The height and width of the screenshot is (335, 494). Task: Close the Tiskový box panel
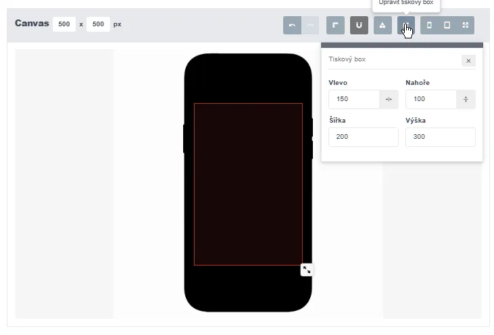click(x=468, y=61)
